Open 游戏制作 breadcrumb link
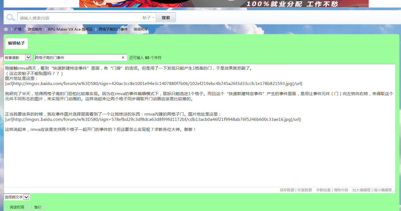This screenshot has height=211, width=401. [35, 29]
